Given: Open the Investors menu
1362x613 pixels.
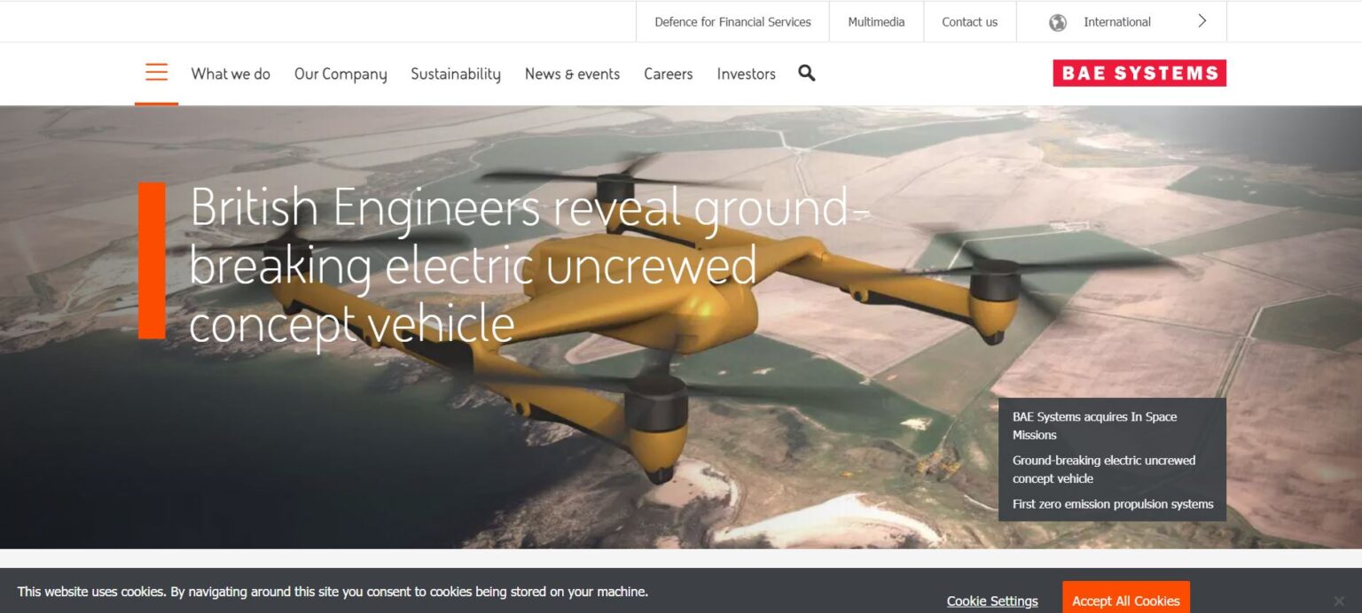Looking at the screenshot, I should click(x=746, y=74).
